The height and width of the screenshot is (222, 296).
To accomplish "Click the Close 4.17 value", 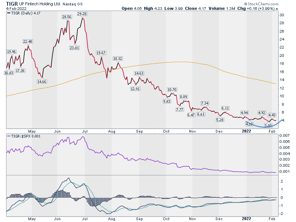I will pyautogui.click(x=195, y=8).
